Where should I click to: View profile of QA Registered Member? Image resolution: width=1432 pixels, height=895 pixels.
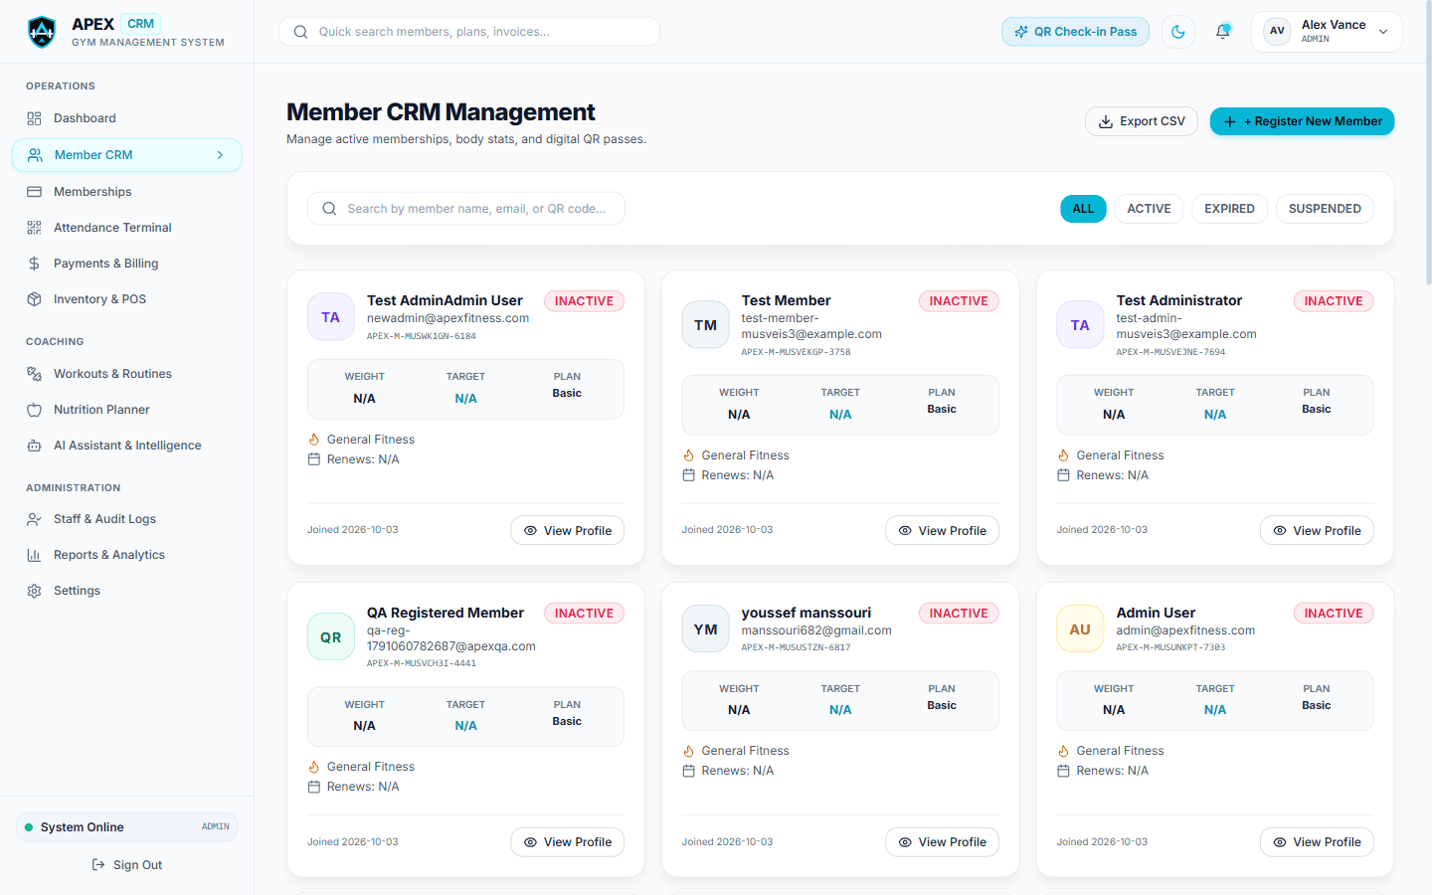tap(568, 842)
